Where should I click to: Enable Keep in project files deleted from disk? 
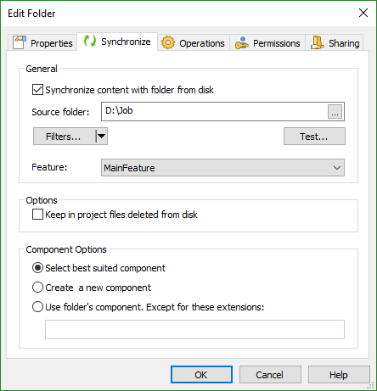click(x=37, y=215)
